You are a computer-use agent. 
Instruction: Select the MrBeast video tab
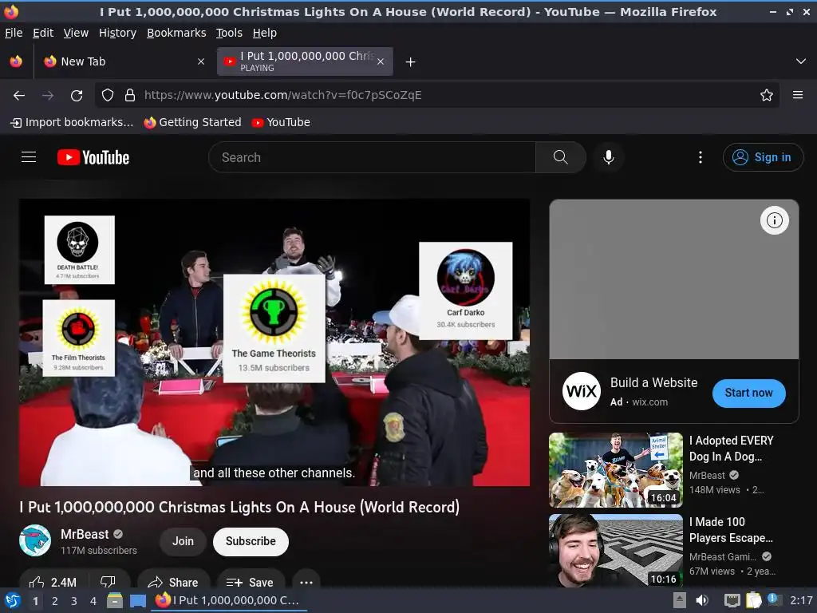point(305,61)
